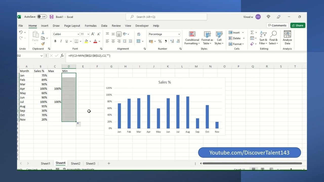Click Top Align icon
This screenshot has height=182, width=324.
point(107,34)
